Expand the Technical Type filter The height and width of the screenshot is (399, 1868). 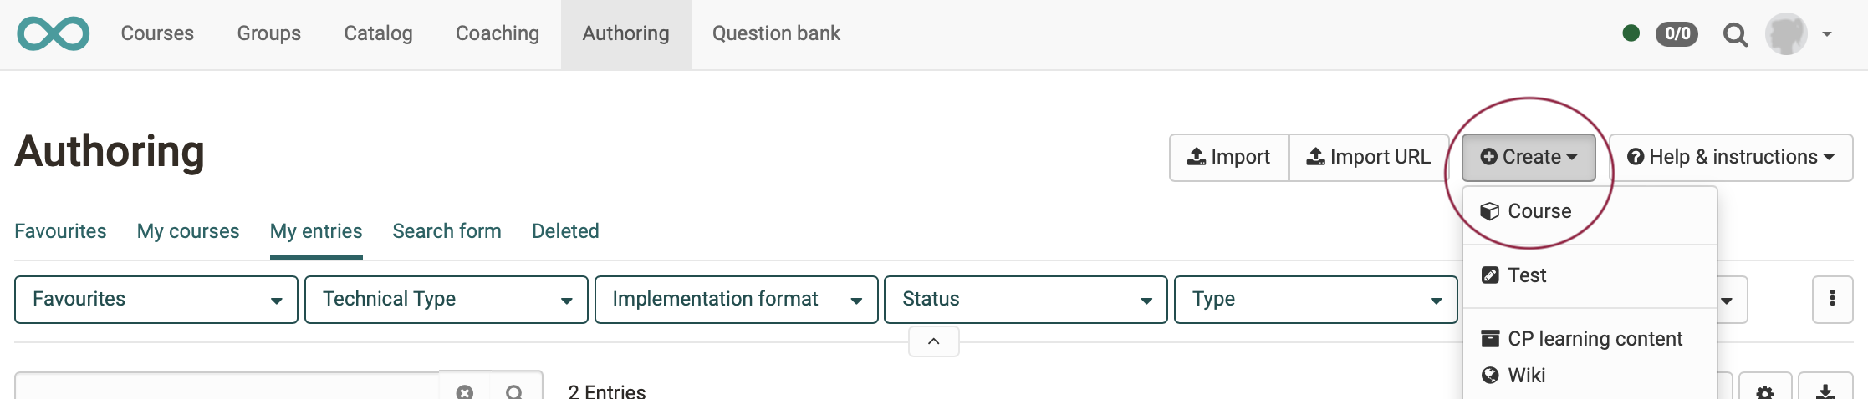click(447, 300)
